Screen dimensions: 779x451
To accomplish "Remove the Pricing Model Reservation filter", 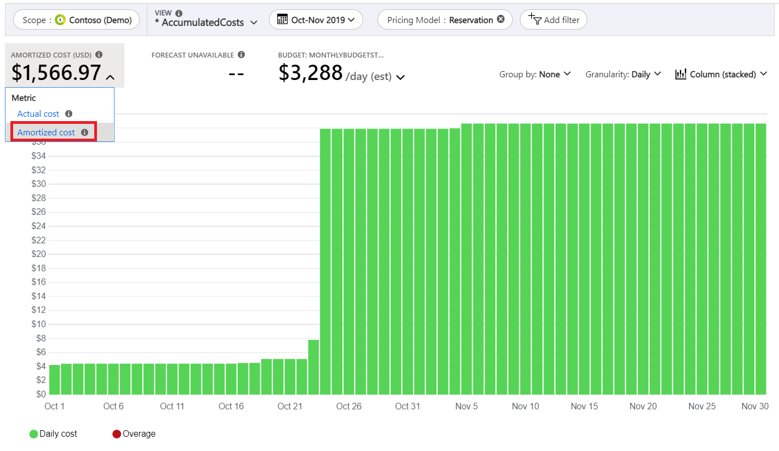I will point(501,19).
